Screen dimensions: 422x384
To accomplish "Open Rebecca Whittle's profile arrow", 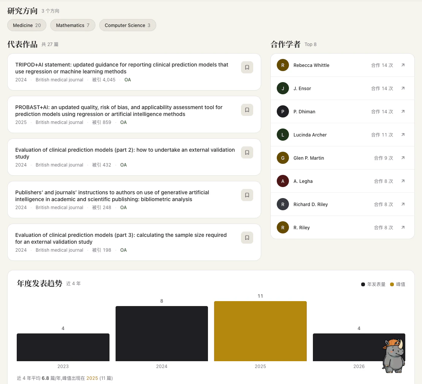I will coord(403,65).
